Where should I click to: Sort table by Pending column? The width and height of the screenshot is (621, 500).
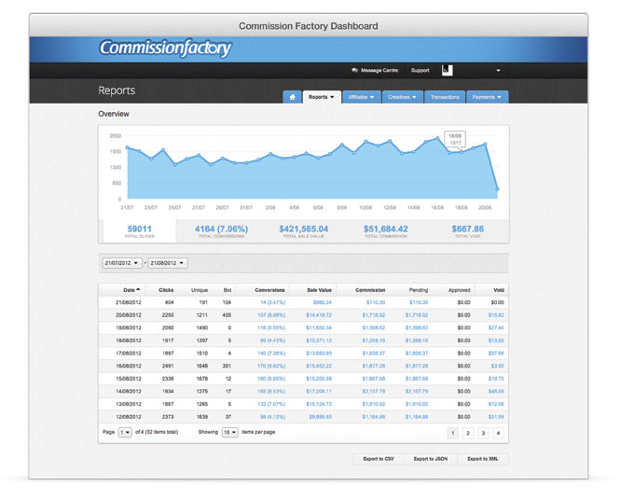coord(419,290)
